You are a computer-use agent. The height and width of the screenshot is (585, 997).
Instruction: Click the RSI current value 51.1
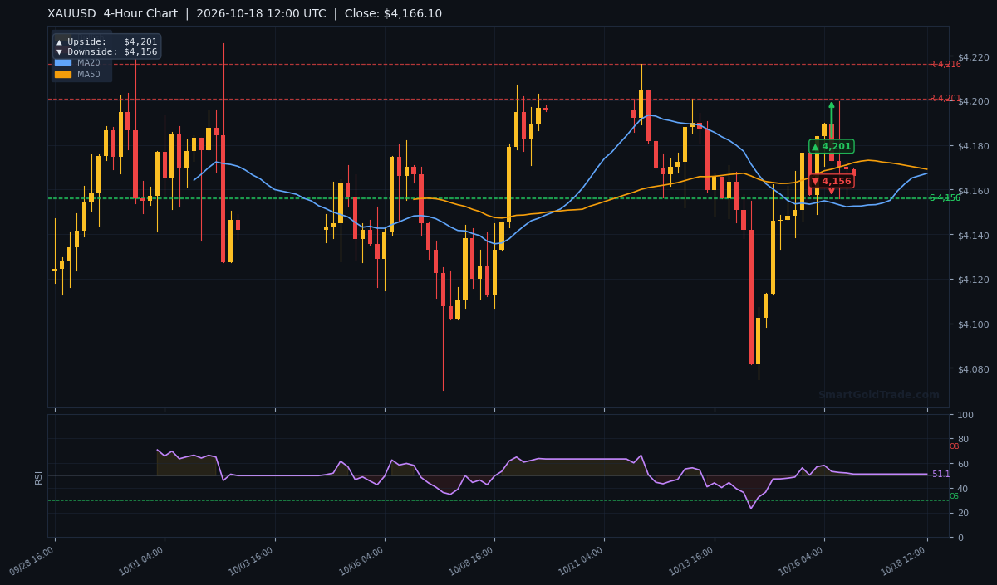point(941,475)
